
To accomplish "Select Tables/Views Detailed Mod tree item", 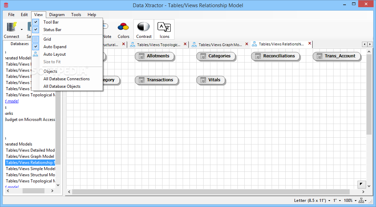I will tap(30, 150).
